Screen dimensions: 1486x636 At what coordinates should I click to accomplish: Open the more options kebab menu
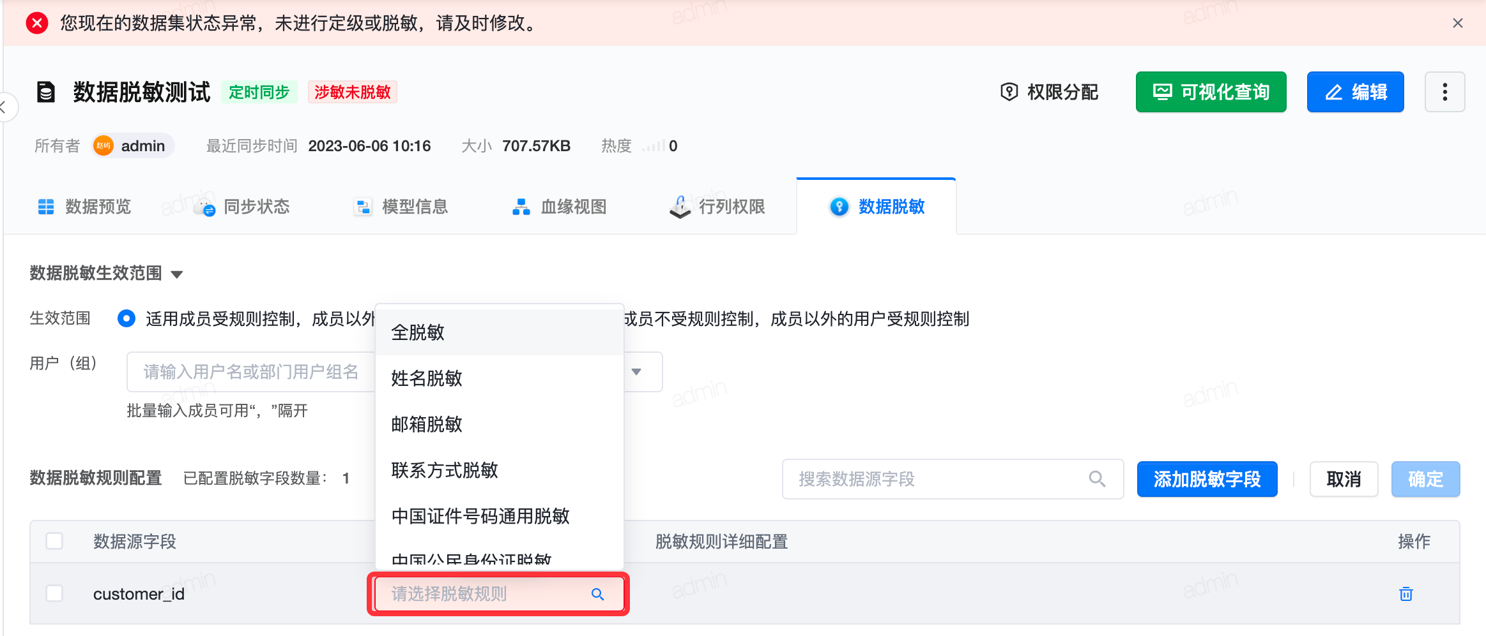tap(1444, 92)
